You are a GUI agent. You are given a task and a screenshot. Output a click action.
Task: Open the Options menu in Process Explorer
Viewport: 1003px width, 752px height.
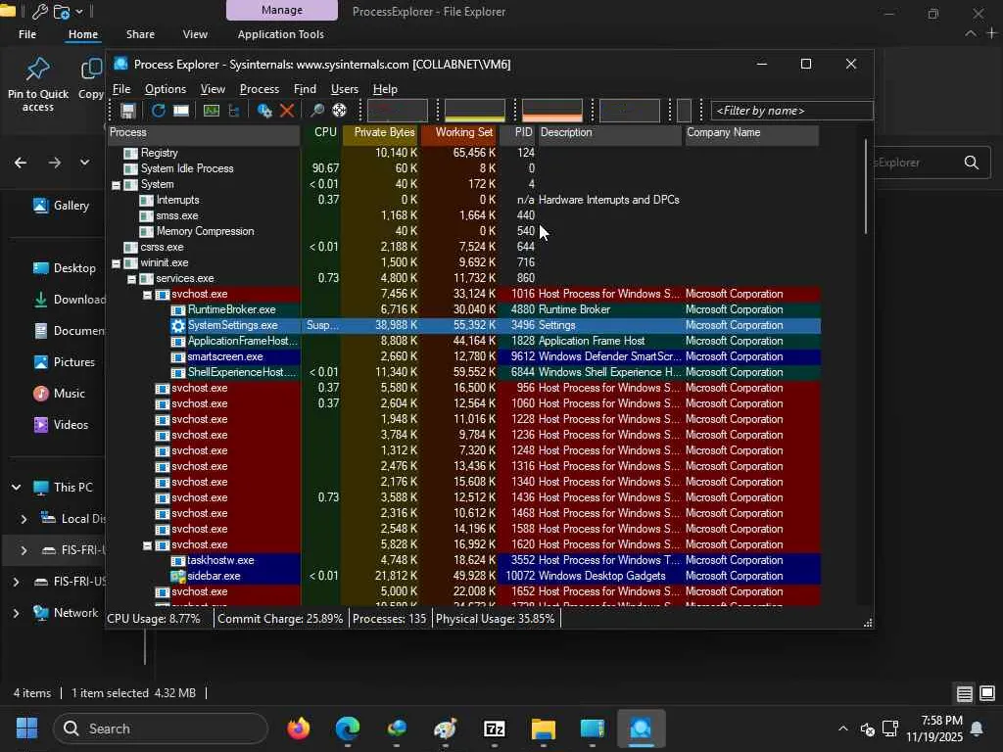tap(165, 89)
